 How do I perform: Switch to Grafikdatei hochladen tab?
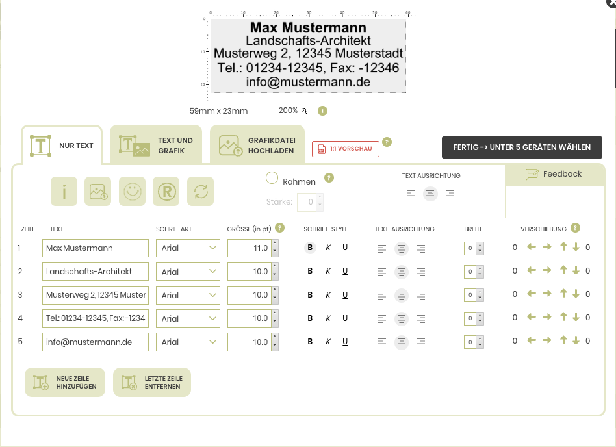click(x=257, y=146)
